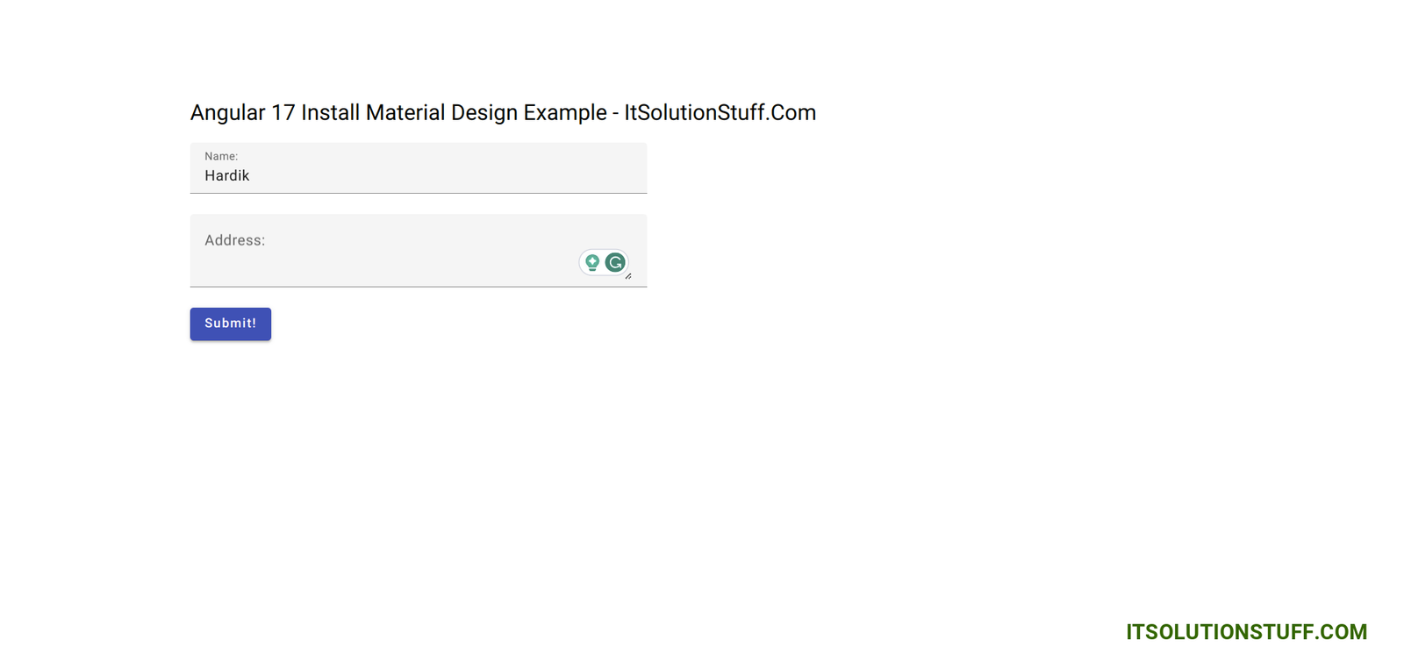This screenshot has width=1404, height=654.
Task: Click the word "Install" in the heading
Action: coord(330,113)
